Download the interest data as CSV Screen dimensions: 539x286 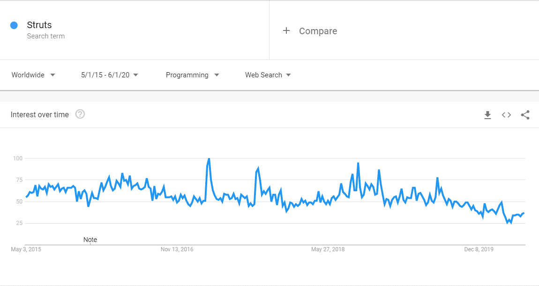(x=487, y=114)
